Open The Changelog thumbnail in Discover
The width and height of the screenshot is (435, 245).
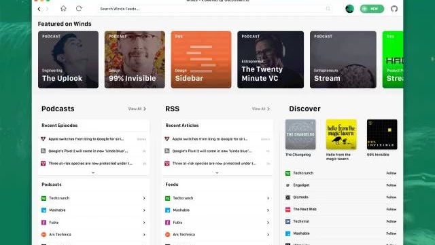300,134
